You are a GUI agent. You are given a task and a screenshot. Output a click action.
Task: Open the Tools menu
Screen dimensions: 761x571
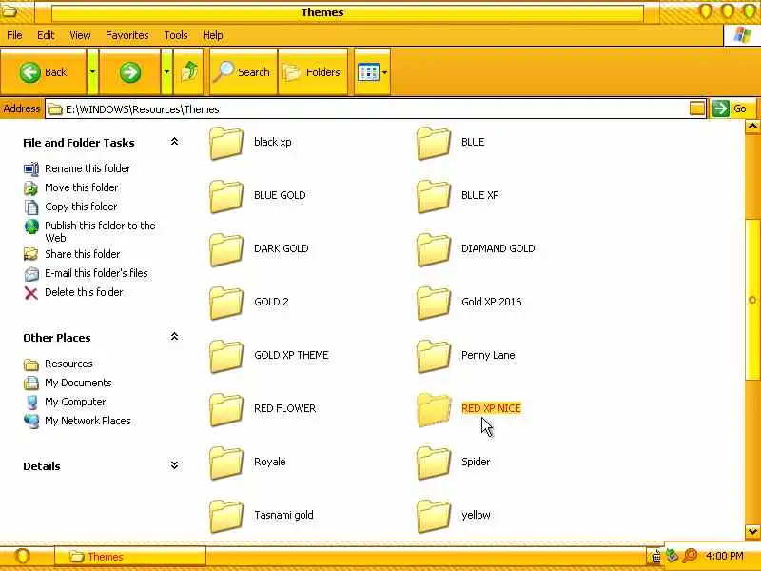[x=176, y=35]
